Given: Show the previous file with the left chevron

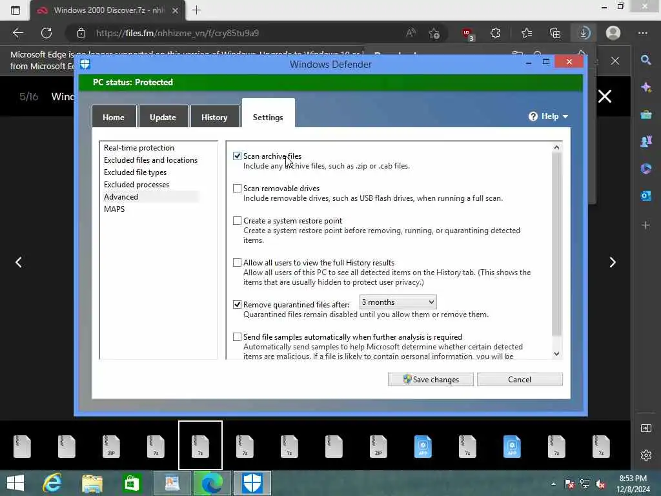Looking at the screenshot, I should tap(19, 262).
